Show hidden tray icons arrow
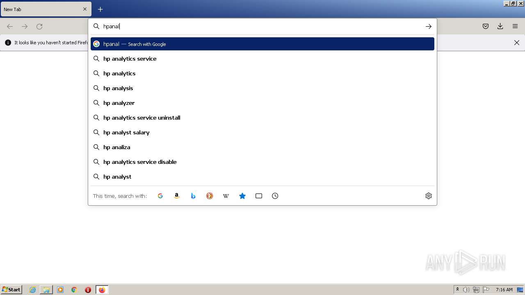The width and height of the screenshot is (525, 295). pyautogui.click(x=457, y=290)
